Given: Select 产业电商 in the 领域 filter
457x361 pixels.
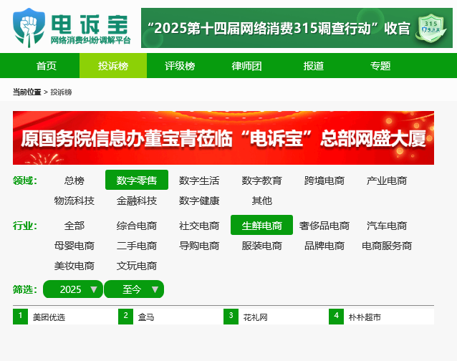Looking at the screenshot, I should (387, 180).
